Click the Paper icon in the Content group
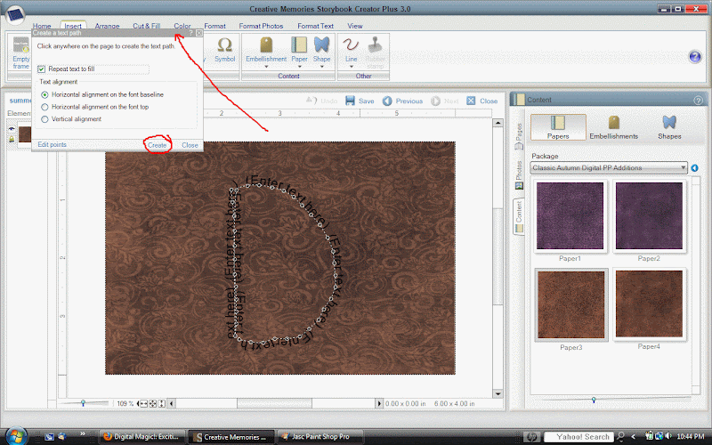The width and height of the screenshot is (712, 445). point(299,44)
